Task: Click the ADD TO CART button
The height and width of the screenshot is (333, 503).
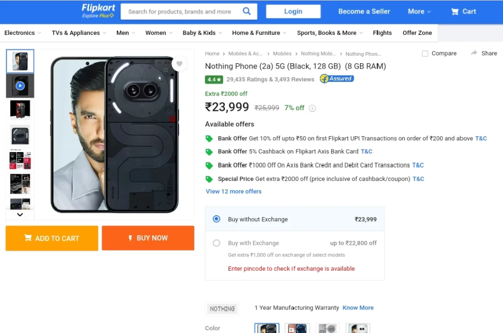Action: pyautogui.click(x=52, y=238)
